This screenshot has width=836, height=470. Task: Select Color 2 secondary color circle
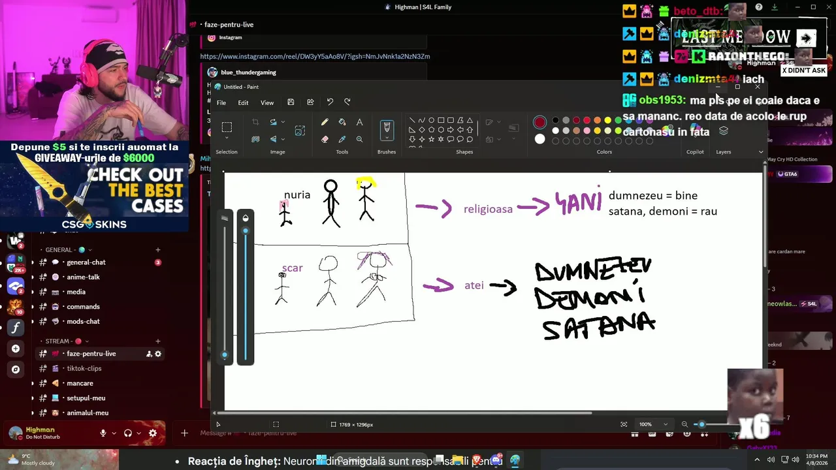coord(539,138)
